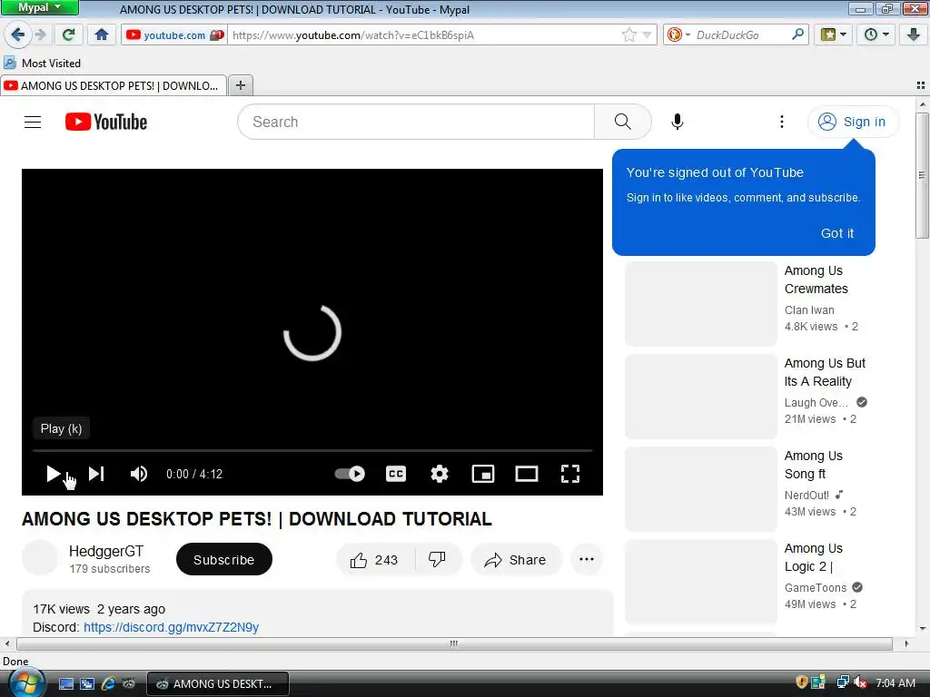Screen dimensions: 930x697
Task: Click the HedggerGT channel avatar
Action: click(40, 558)
